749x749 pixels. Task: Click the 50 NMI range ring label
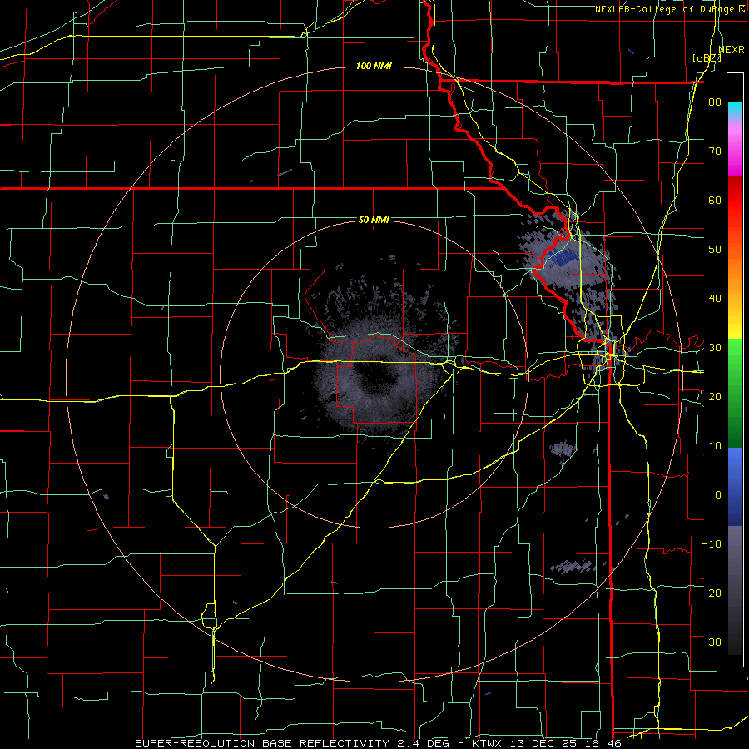[374, 221]
